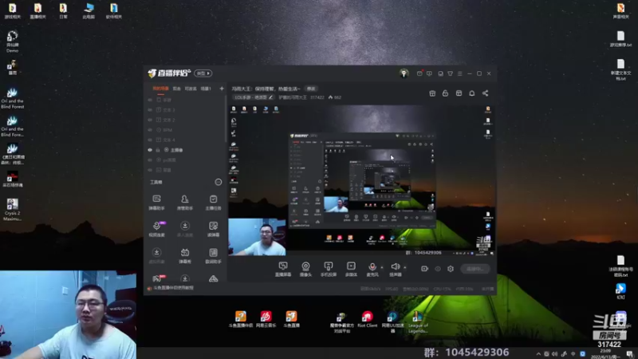The height and width of the screenshot is (359, 638).
Task: Open the 斗鱼直播伴侣 tutorial link at bottom
Action: [x=171, y=288]
